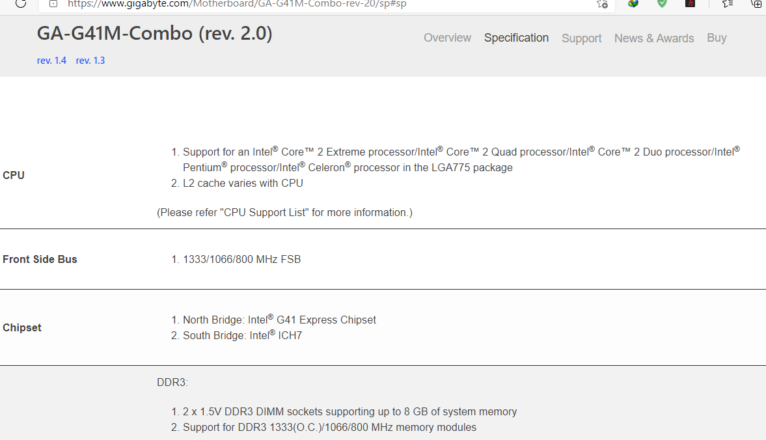The width and height of the screenshot is (766, 440).
Task: Open the Collections icon in the toolbar
Action: (x=756, y=4)
